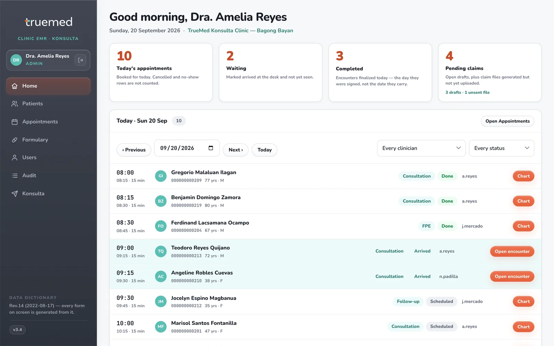Image resolution: width=554 pixels, height=346 pixels.
Task: Click the logout icon next to Dra. Amelia Reyes
Action: click(80, 60)
